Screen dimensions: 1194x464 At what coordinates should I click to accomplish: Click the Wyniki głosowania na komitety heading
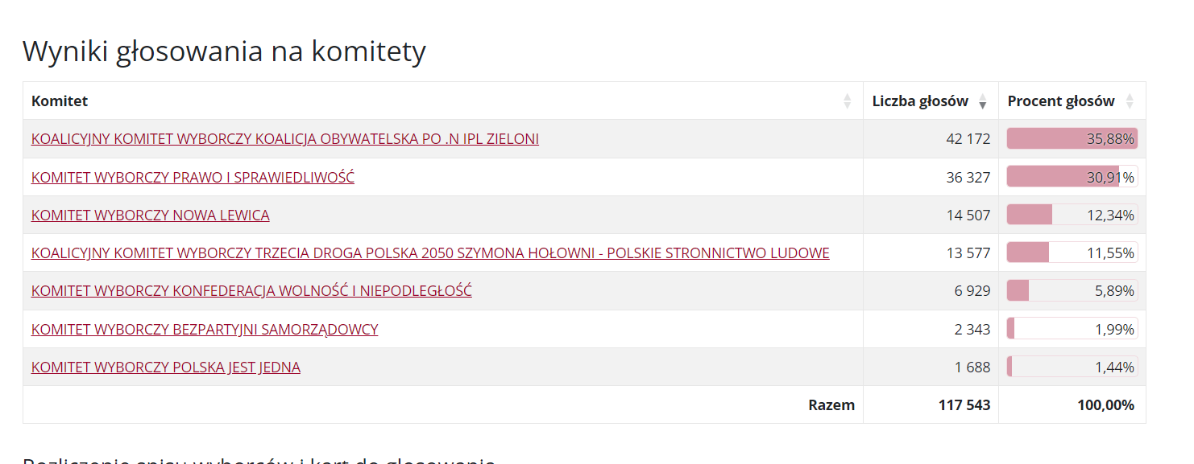tap(224, 51)
